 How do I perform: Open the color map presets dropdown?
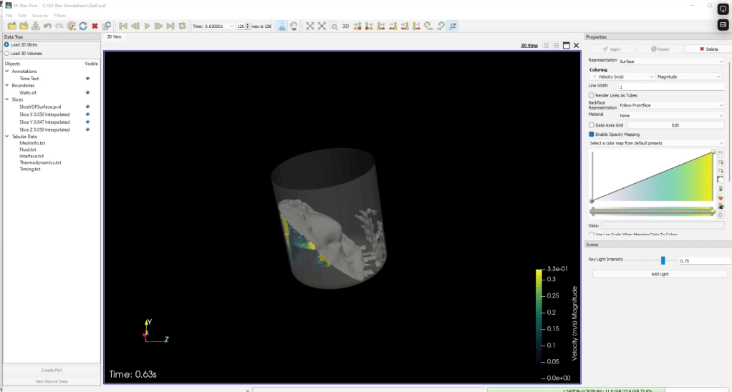click(x=656, y=143)
